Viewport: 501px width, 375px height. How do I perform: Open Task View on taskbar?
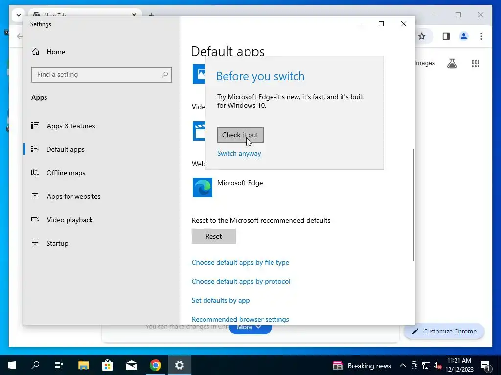click(x=59, y=365)
